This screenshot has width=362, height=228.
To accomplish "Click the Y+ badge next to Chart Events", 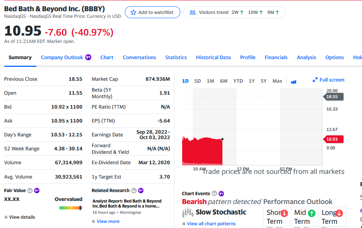I will pyautogui.click(x=221, y=193).
